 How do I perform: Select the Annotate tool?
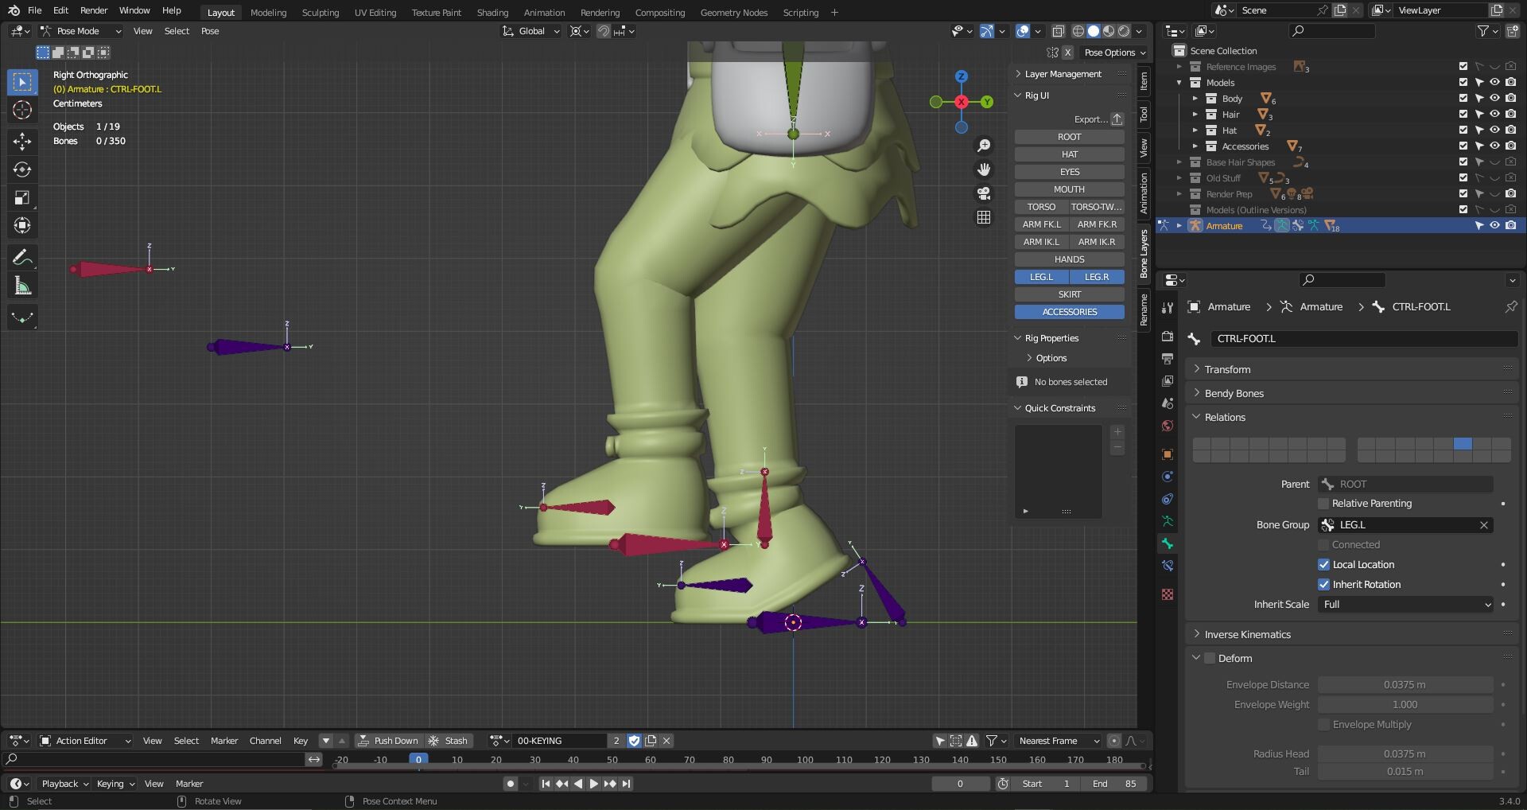coord(21,256)
